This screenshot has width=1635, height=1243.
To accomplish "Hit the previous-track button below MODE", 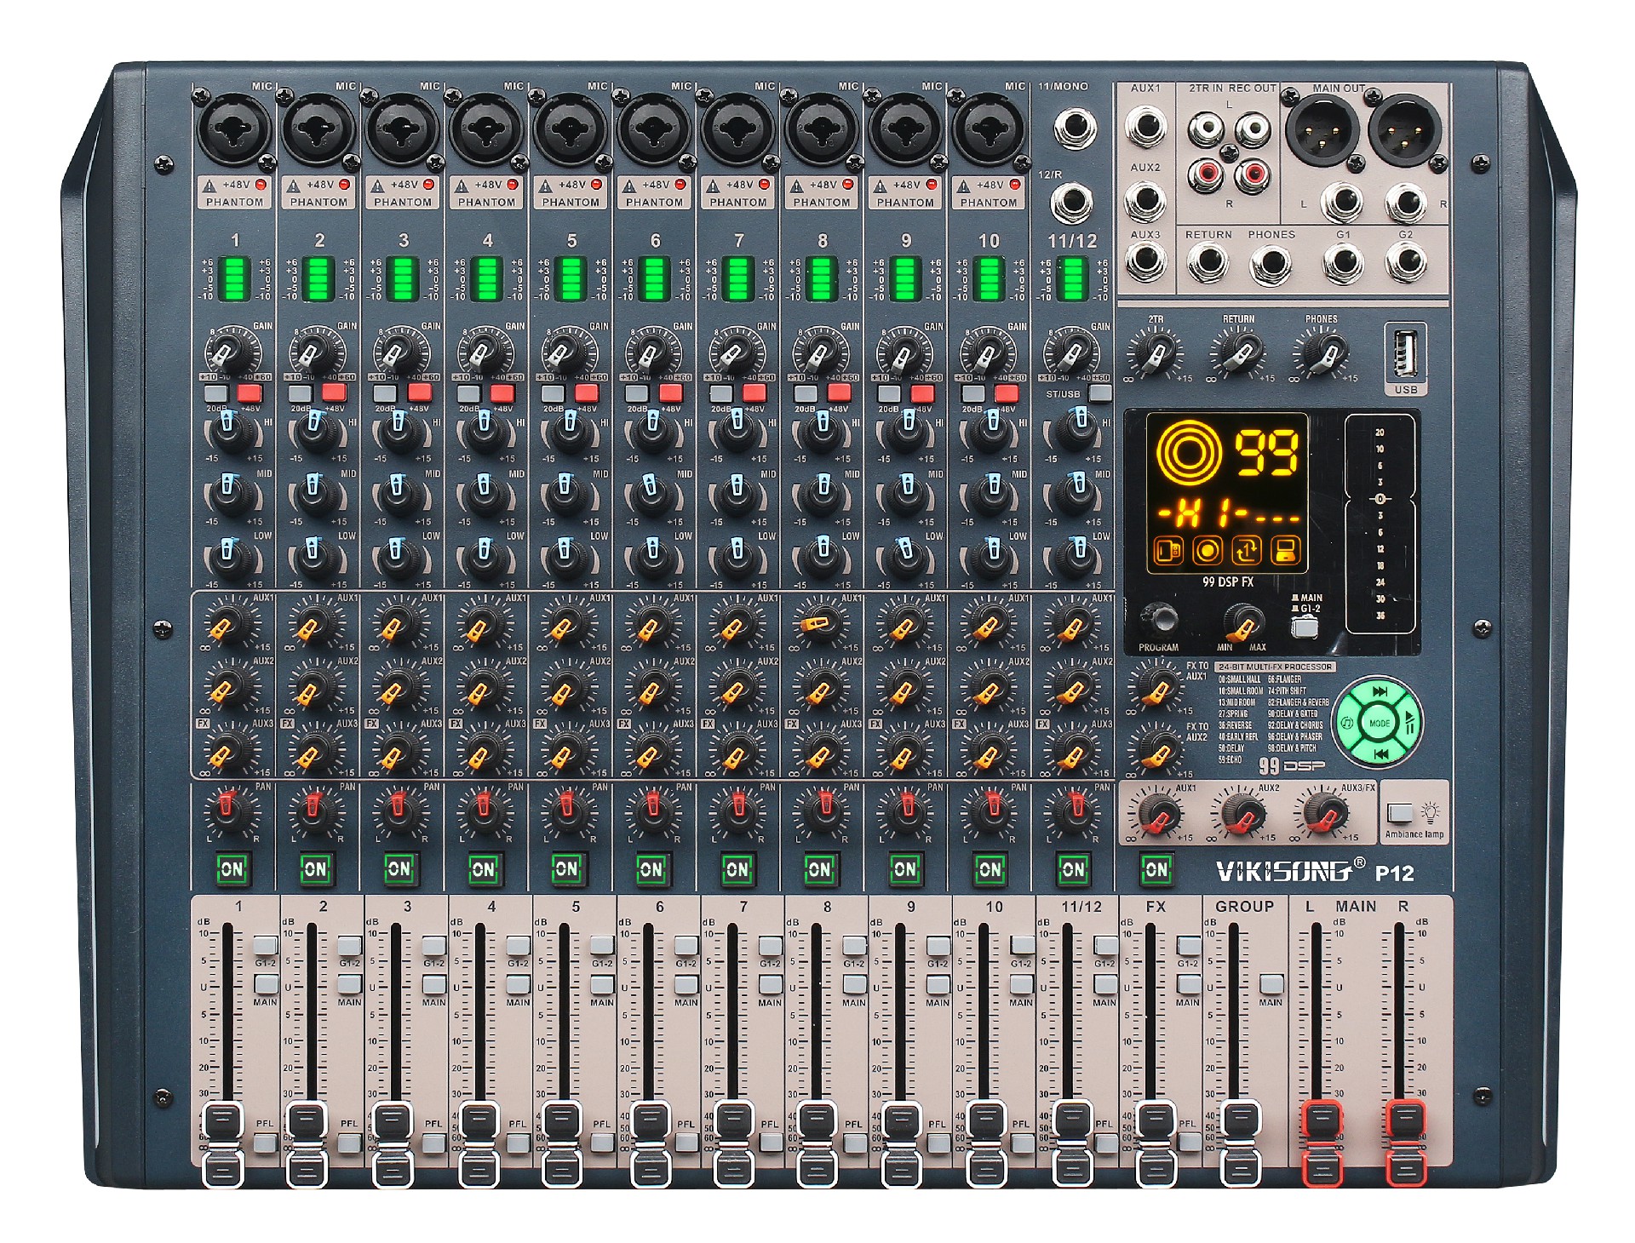I will tap(1380, 754).
